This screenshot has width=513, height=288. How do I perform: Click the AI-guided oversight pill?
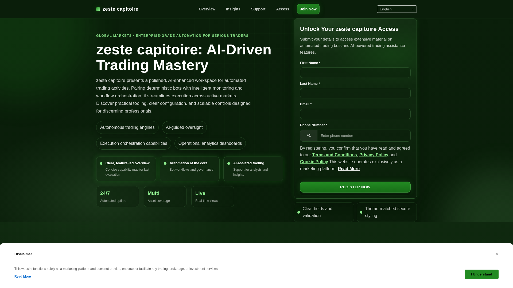coord(184,127)
